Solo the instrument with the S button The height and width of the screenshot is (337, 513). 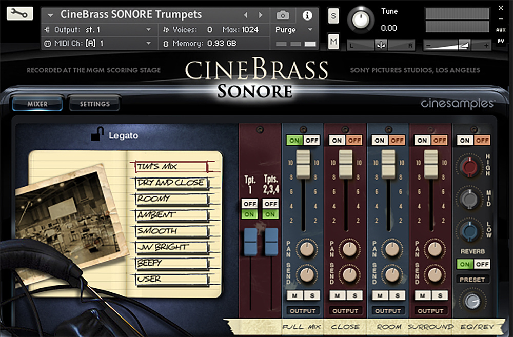tap(334, 16)
